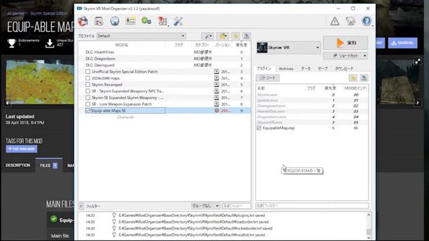Select the DLC: Dragonborn row
This screenshot has height=241, width=429.
click(164, 58)
